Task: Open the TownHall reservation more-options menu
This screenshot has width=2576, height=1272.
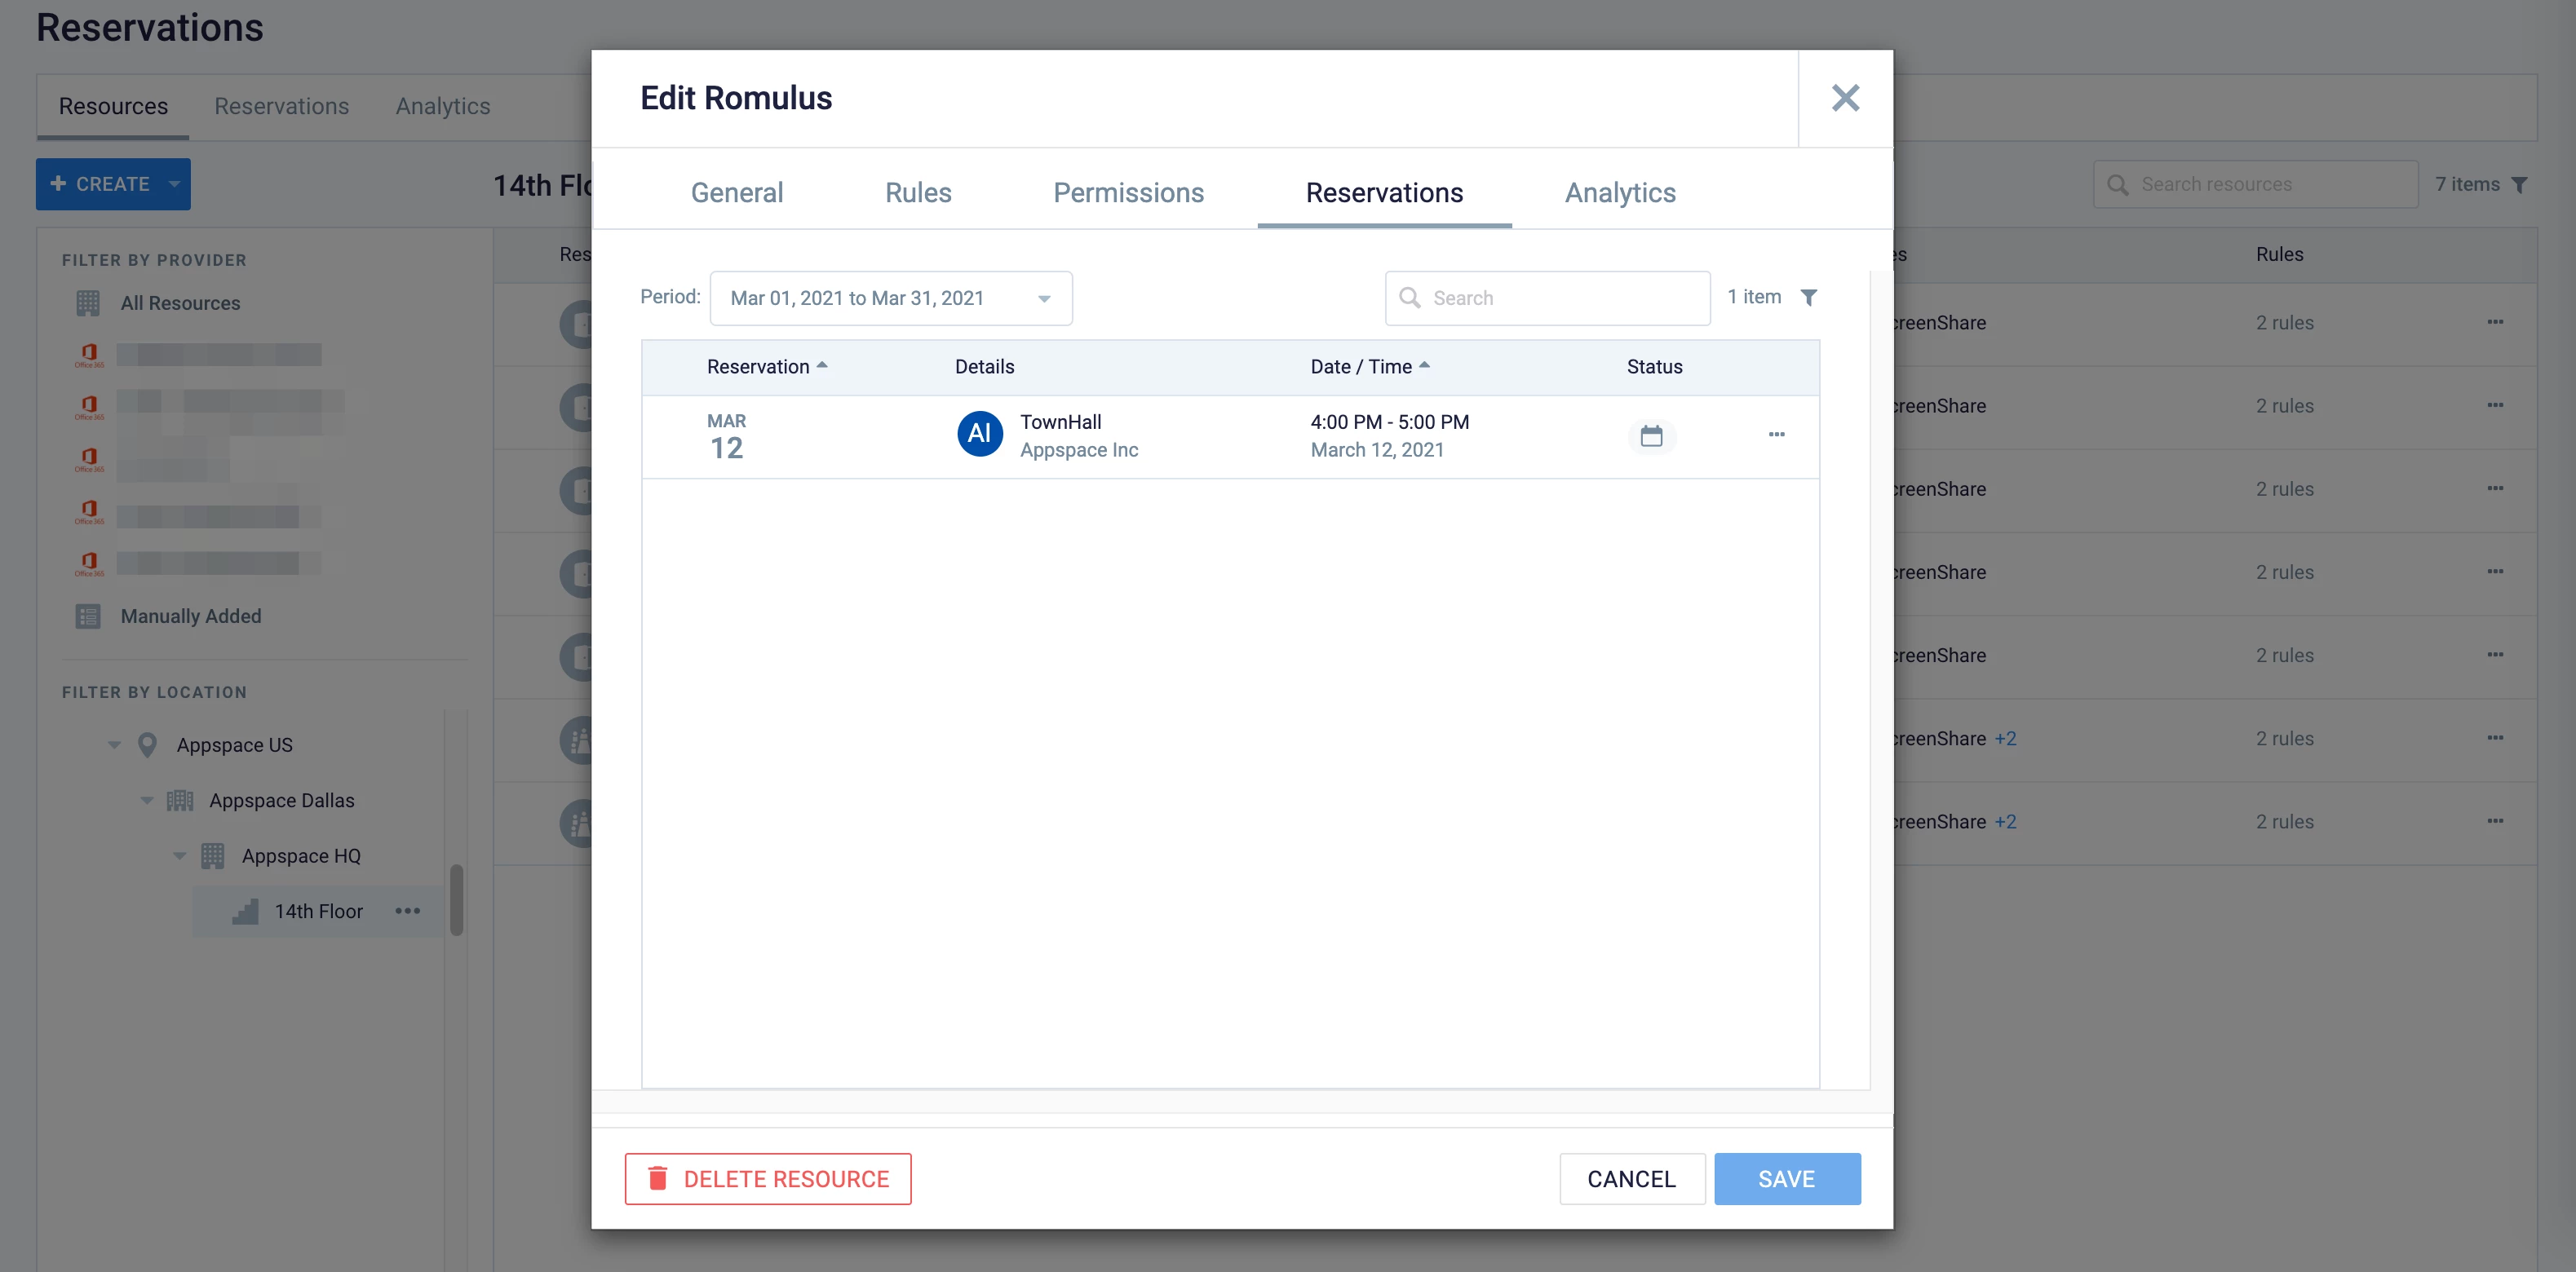Action: coord(1776,435)
